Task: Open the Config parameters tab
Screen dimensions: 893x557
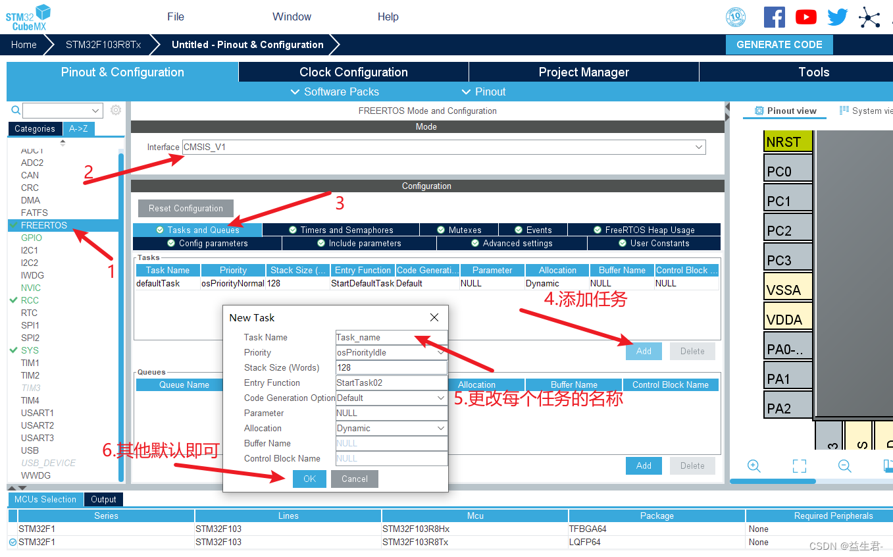Action: [207, 243]
